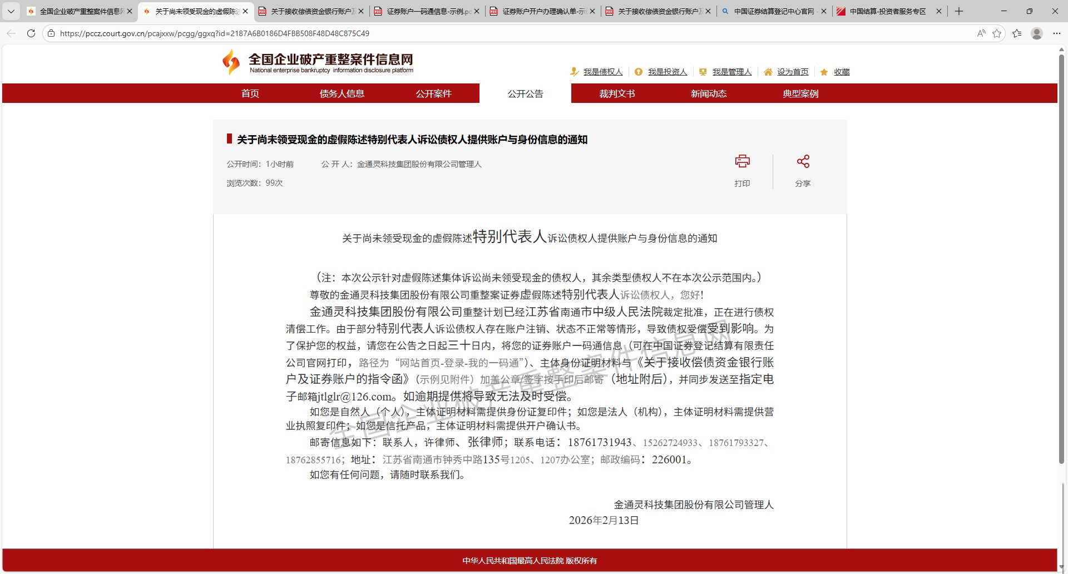View site information lock icon
Screen dimensions: 1068x574
(51, 33)
